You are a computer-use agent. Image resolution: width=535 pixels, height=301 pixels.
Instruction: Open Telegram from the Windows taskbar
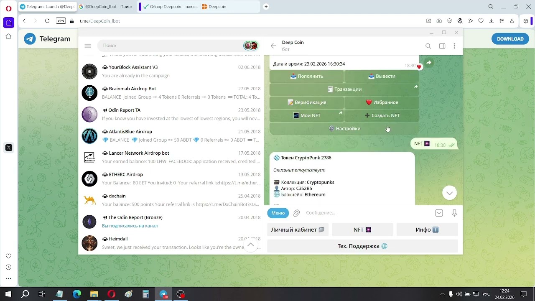coord(163,294)
